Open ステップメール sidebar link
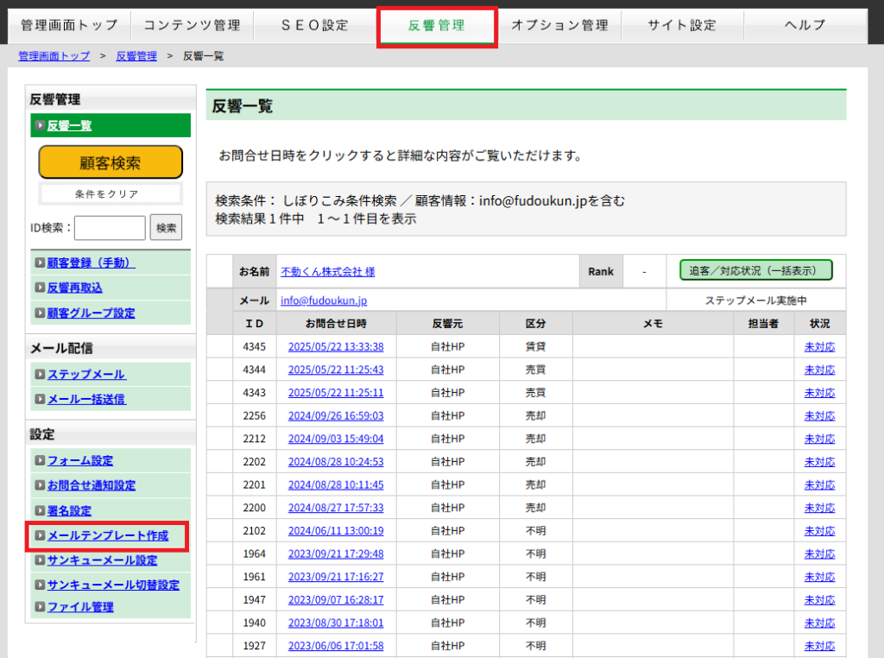Viewport: 884px width, 658px height. tap(86, 374)
